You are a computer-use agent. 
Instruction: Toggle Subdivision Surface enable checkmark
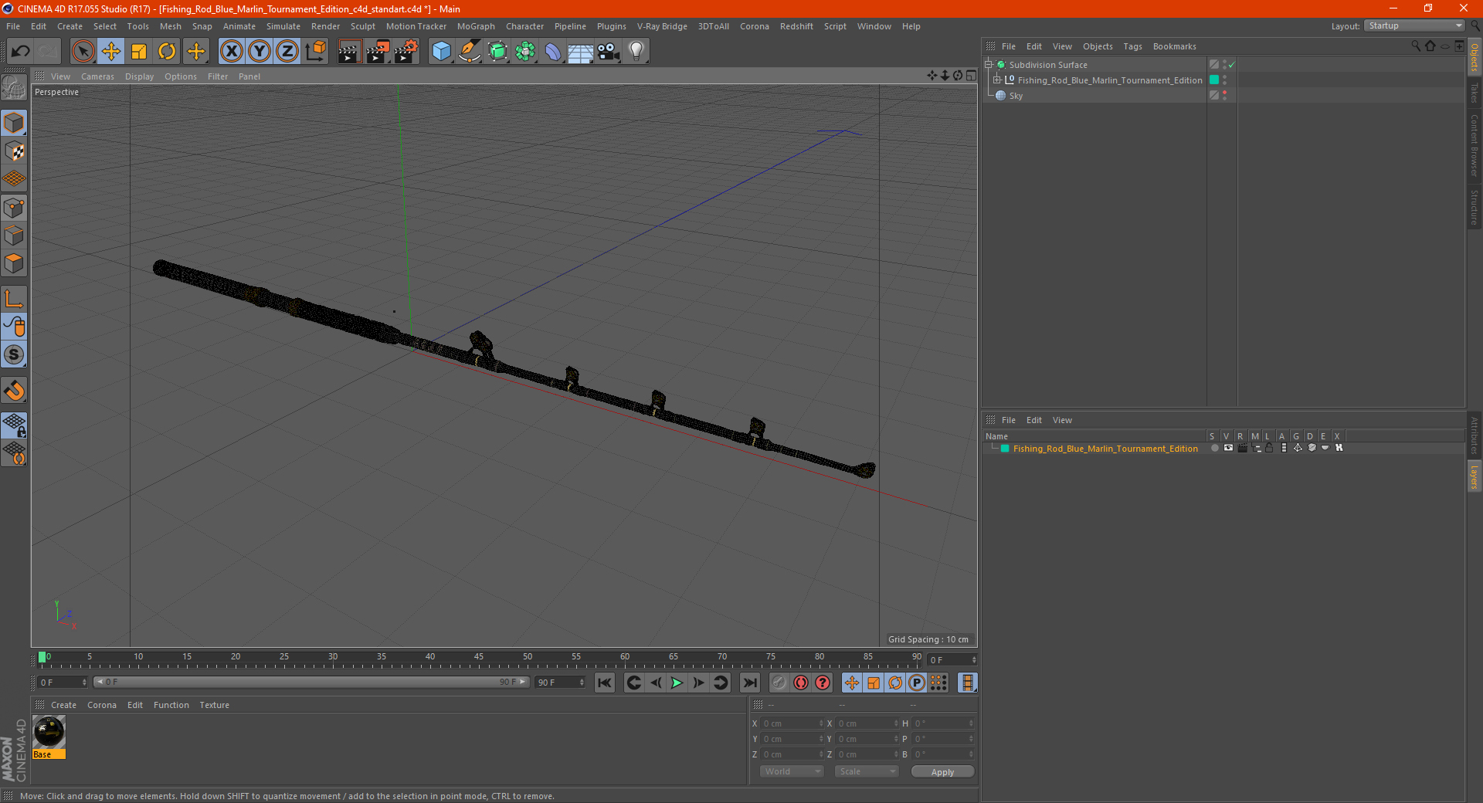coord(1232,65)
